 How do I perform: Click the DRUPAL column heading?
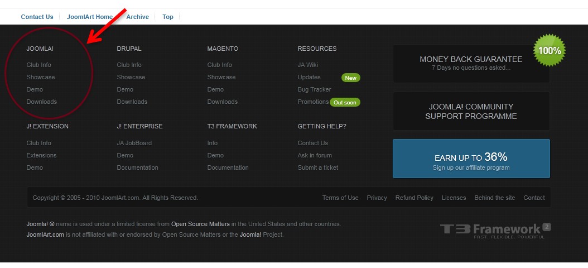[129, 49]
